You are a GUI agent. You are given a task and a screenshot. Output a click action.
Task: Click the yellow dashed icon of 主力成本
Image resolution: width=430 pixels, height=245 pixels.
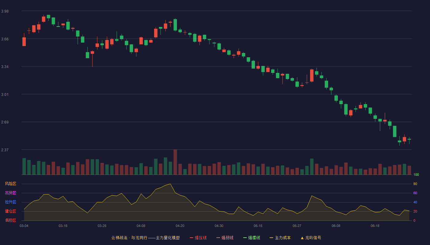coord(271,238)
